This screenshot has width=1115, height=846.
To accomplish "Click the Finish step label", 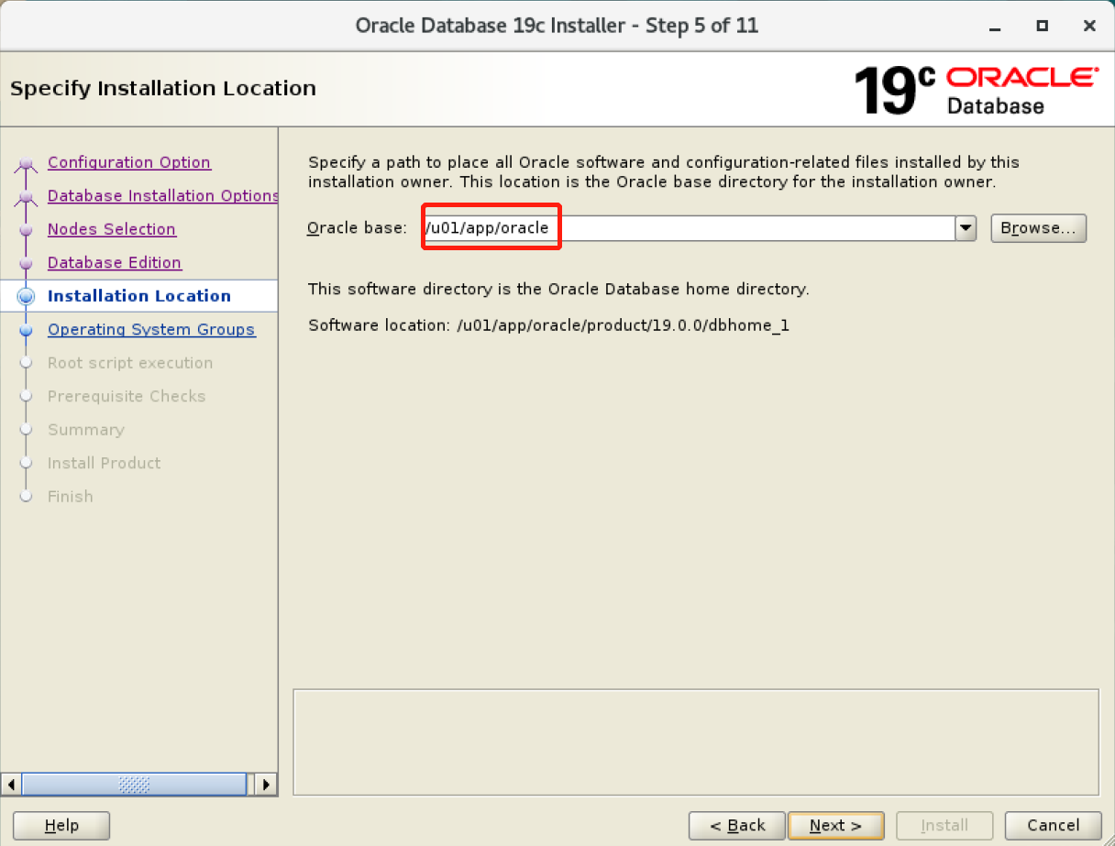I will tap(71, 496).
